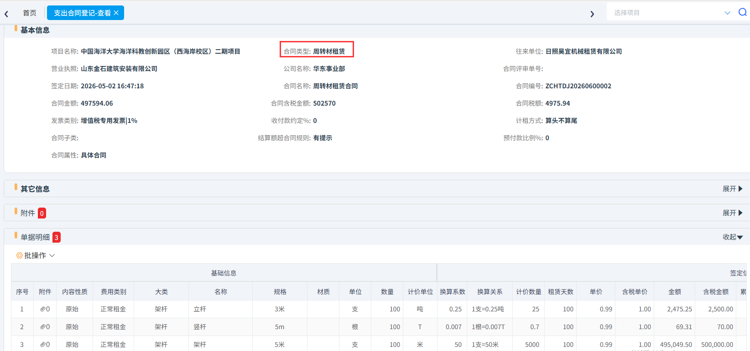The image size is (750, 351).
Task: Click the 内容性质 column header
Action: coord(75,292)
